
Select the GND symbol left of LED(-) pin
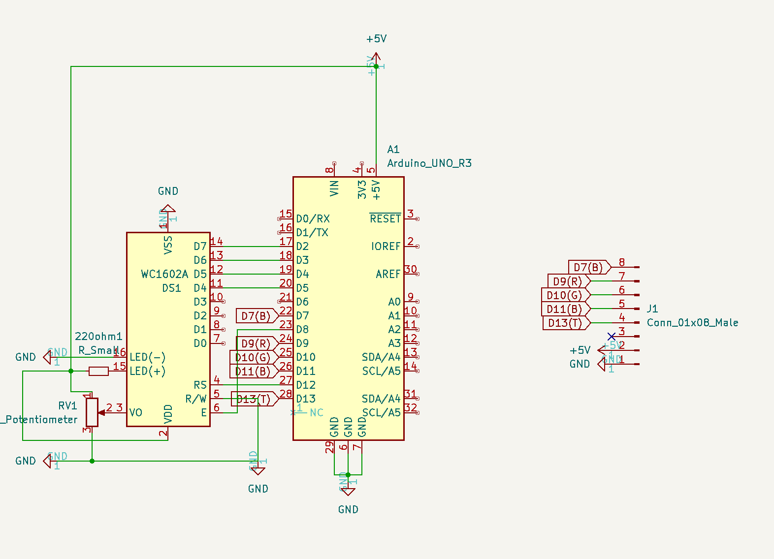(47, 357)
